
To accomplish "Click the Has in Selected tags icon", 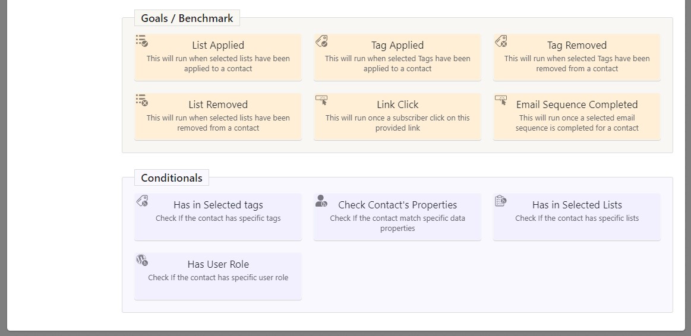I will (x=142, y=201).
